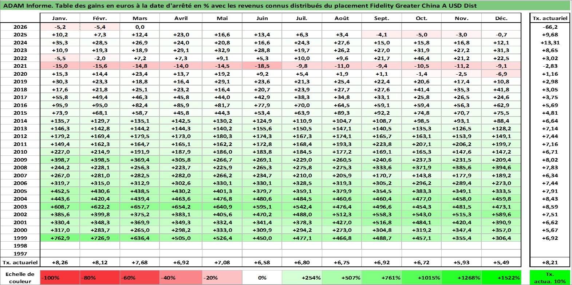572x285 pixels.
Task: Click the Tx. actua. 10% green swatch
Action: (550, 277)
